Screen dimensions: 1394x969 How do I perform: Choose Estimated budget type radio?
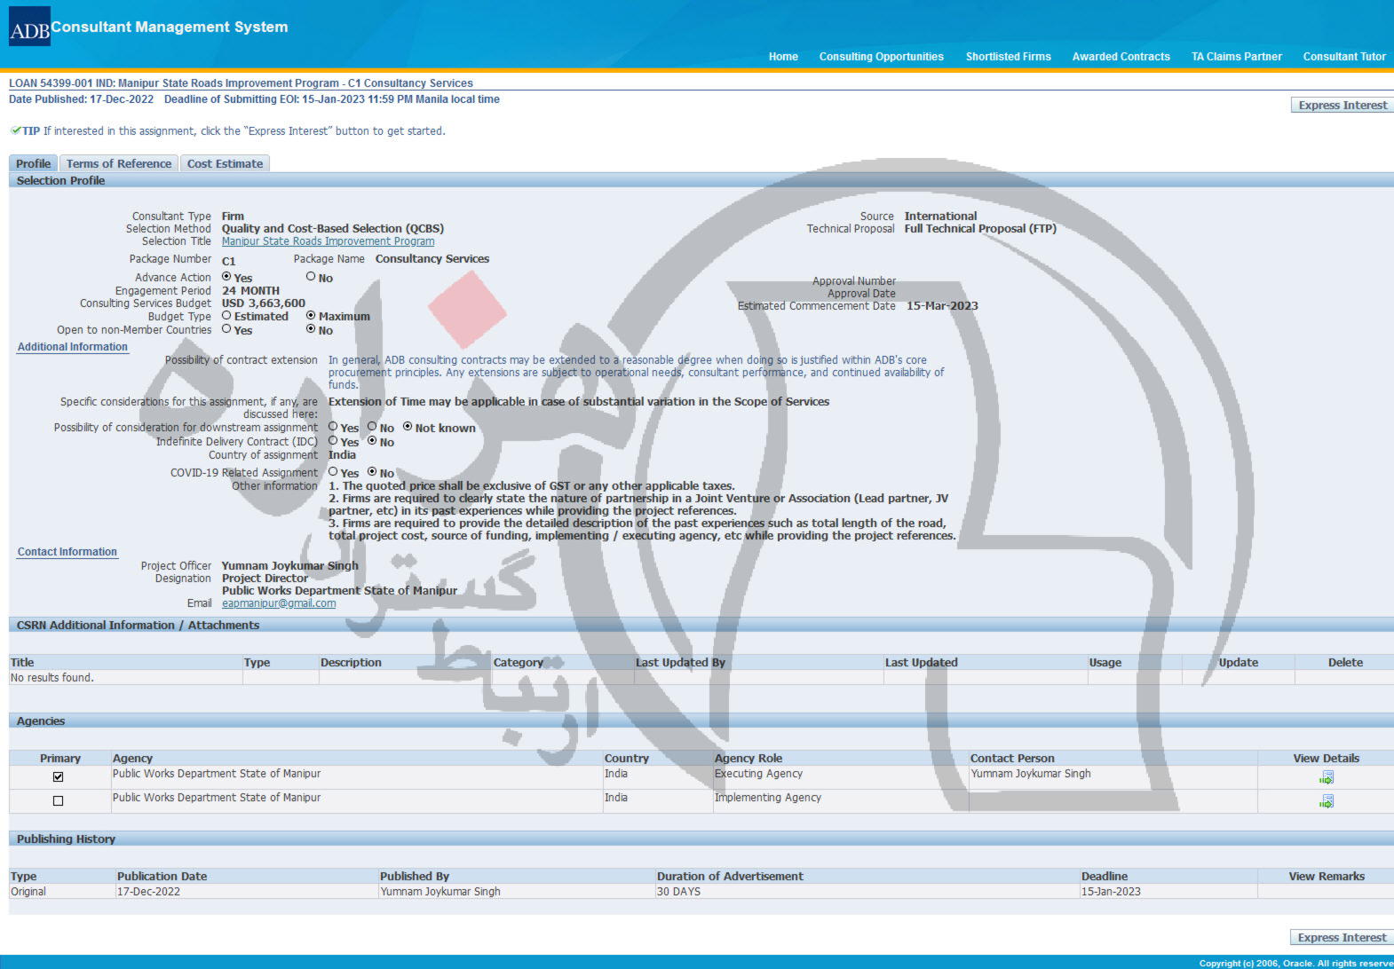click(226, 315)
